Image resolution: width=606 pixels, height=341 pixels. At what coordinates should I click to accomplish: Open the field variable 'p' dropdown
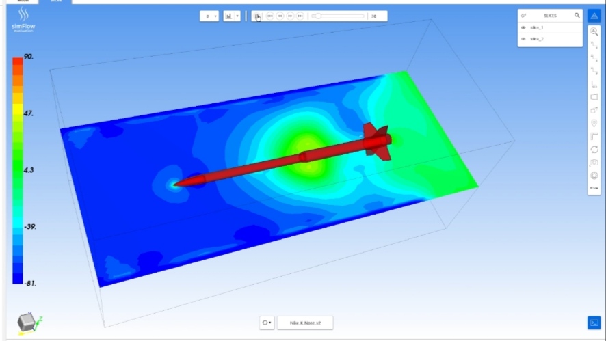click(x=209, y=16)
